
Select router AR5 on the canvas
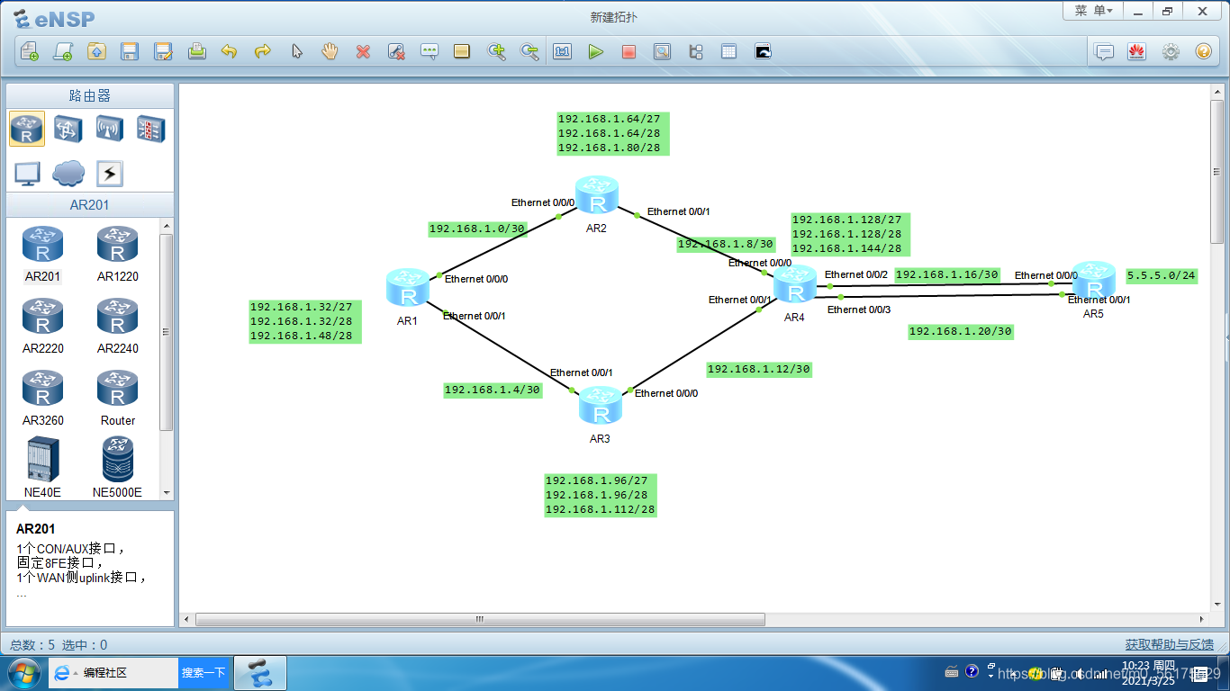pos(1093,280)
